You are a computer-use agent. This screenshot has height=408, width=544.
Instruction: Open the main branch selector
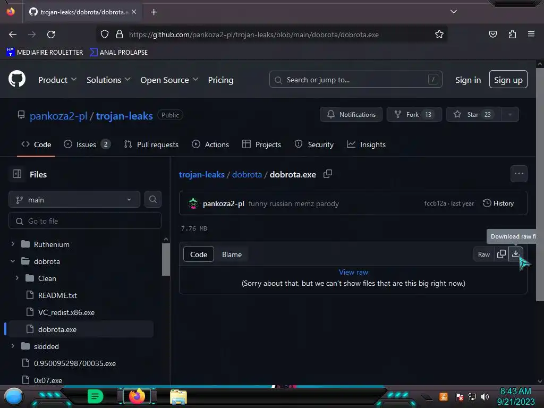pos(74,200)
